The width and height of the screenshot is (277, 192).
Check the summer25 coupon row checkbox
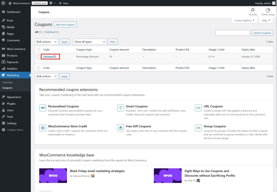pyautogui.click(x=38, y=57)
